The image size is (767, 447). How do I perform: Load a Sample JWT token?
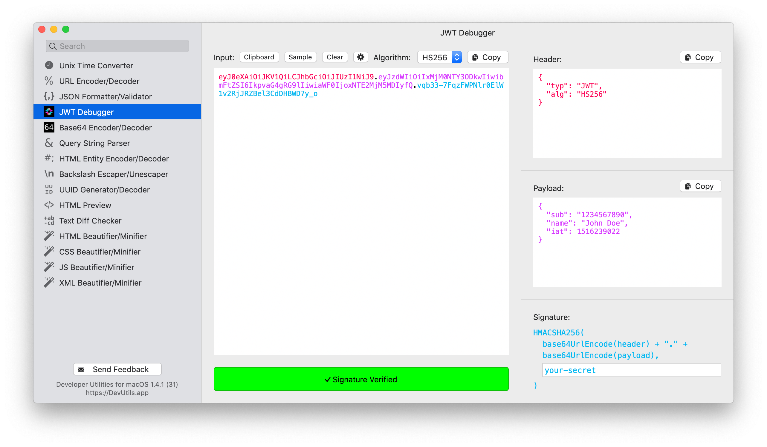(300, 57)
